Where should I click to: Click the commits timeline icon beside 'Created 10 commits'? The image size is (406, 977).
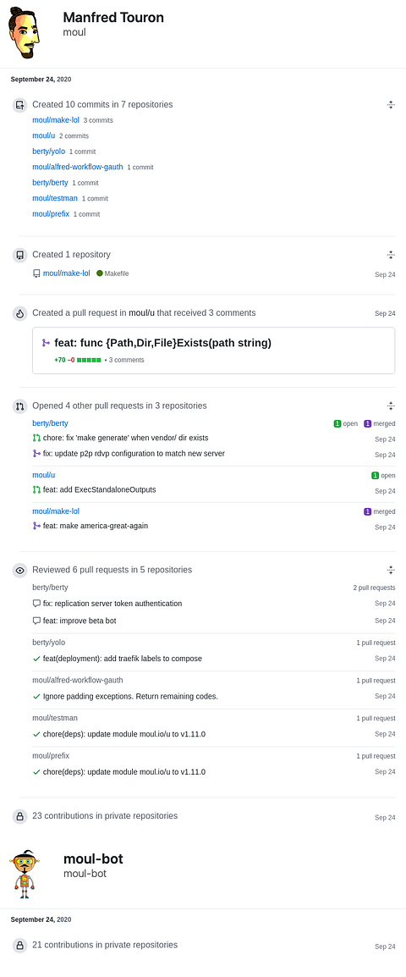tap(20, 105)
